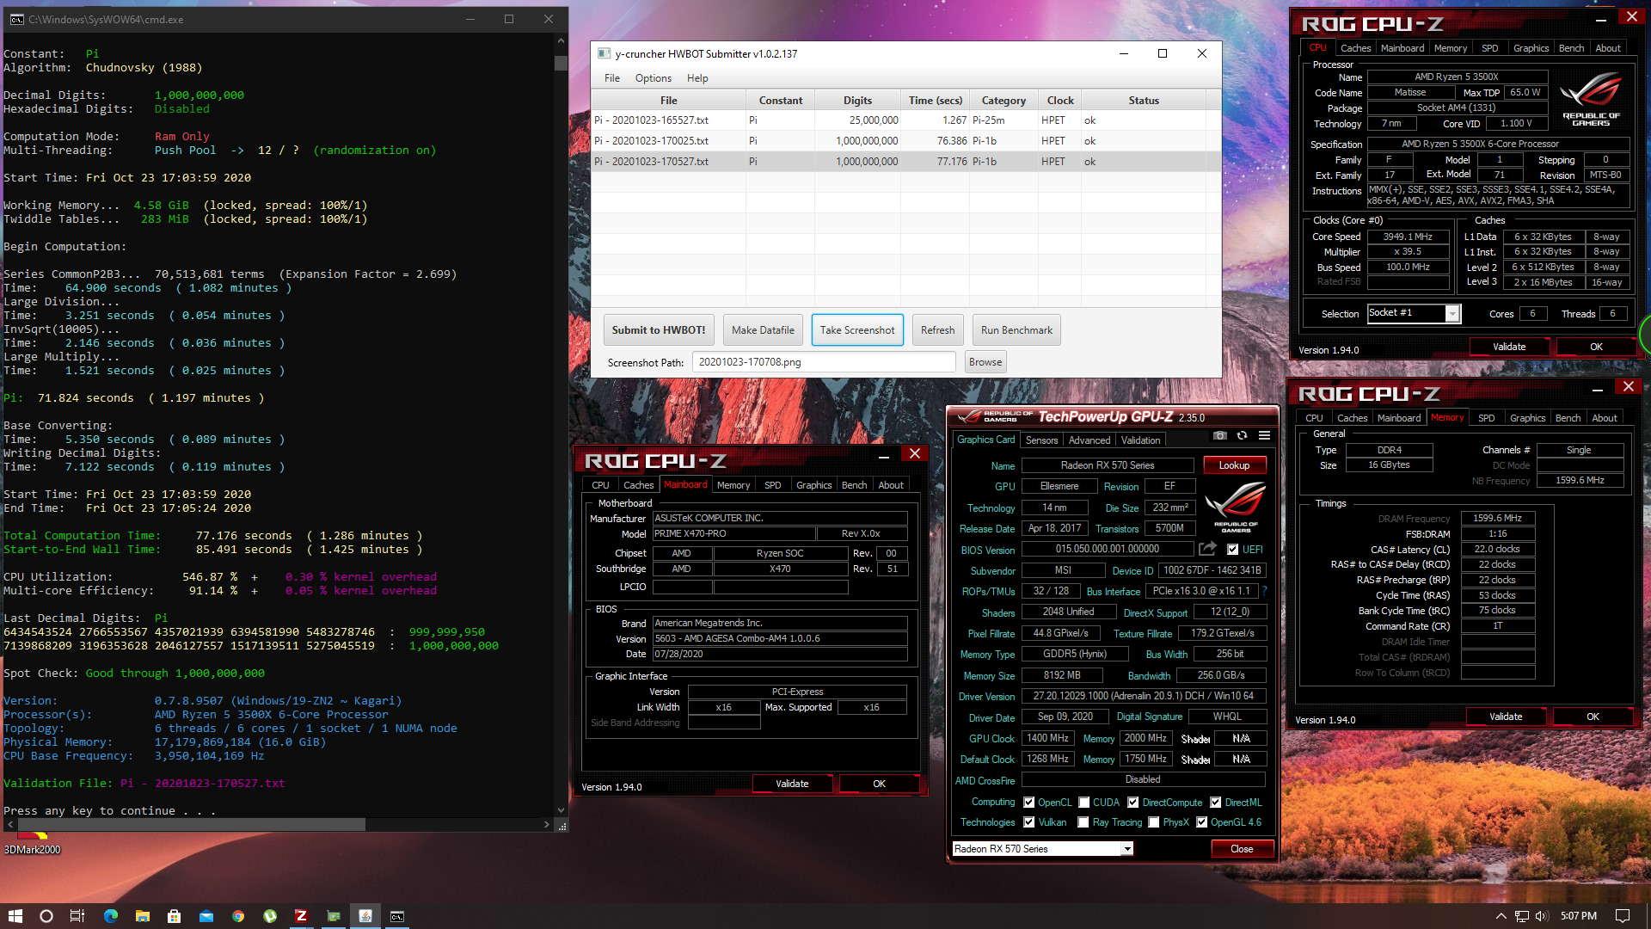1651x929 pixels.
Task: Click the Refresh button in HWBOT Submitter
Action: [x=937, y=330]
